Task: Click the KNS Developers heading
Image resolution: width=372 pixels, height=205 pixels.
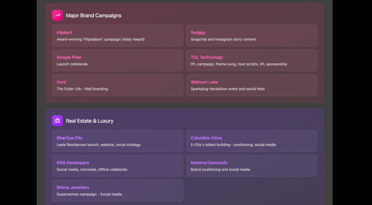Action: [73, 163]
